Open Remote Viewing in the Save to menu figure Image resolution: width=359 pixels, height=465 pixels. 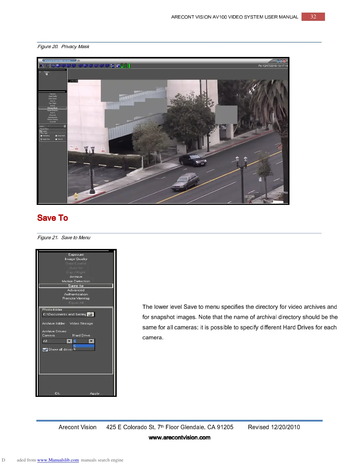(x=76, y=298)
